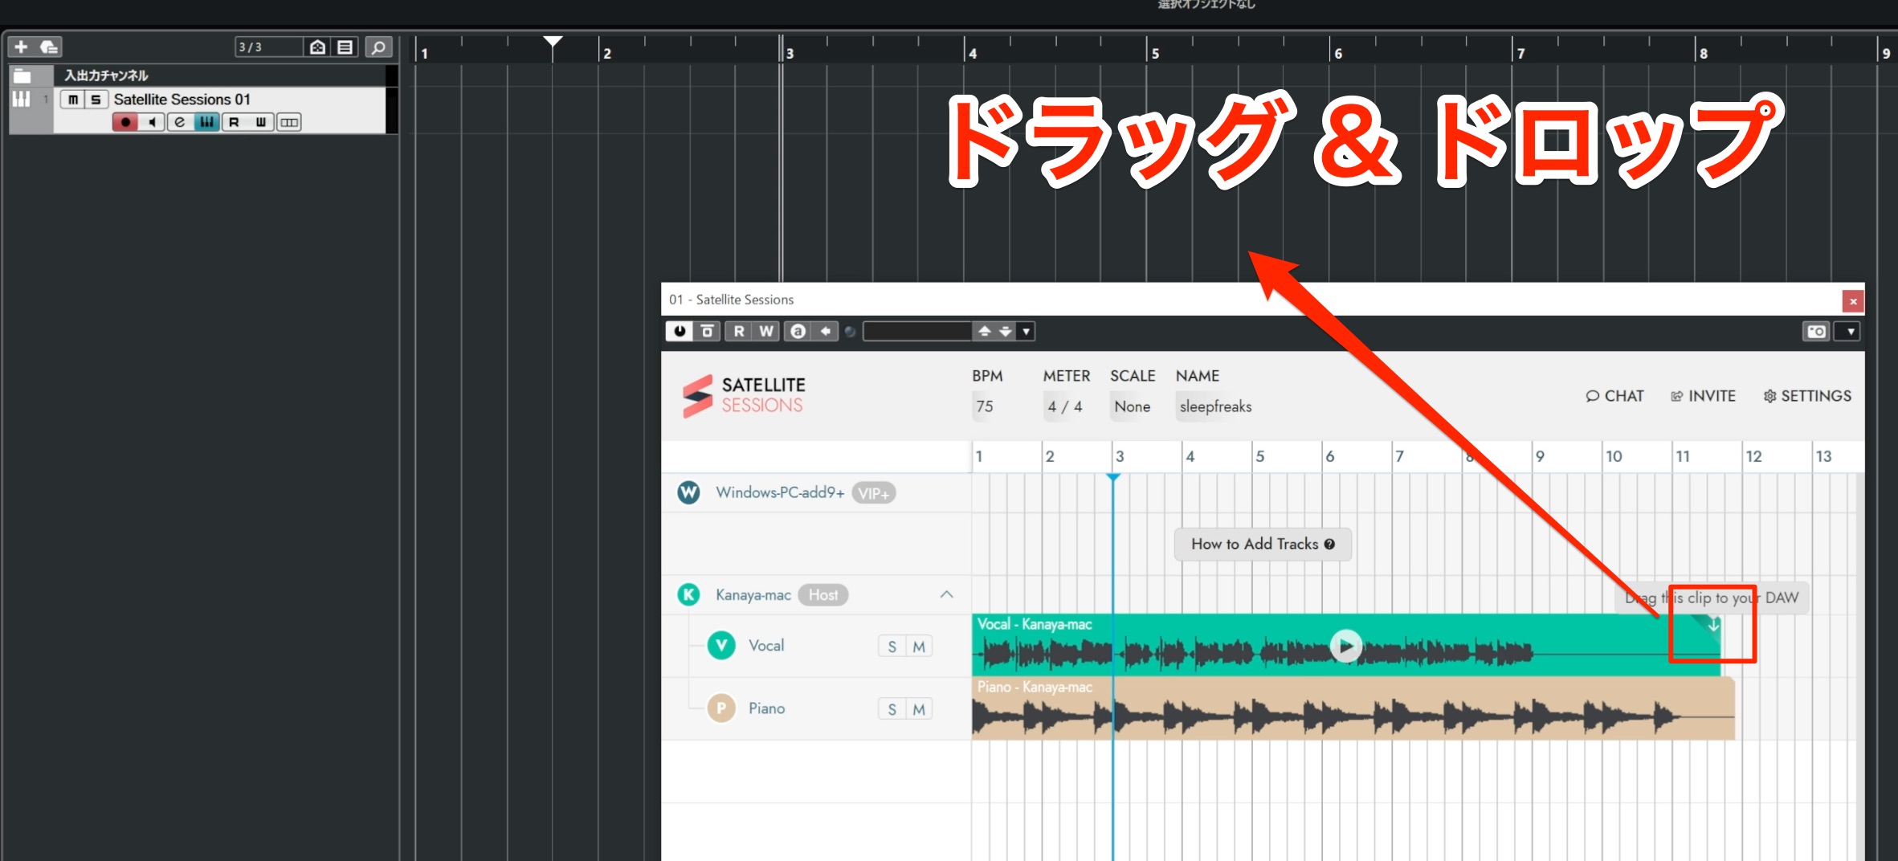Viewport: 1898px width, 861px height.
Task: Click the find tracks magnifier icon
Action: (x=378, y=47)
